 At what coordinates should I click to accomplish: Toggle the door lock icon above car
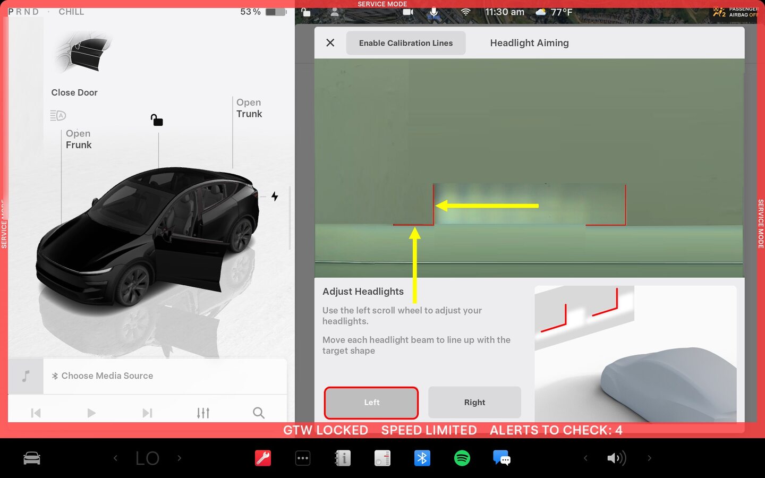pos(157,120)
